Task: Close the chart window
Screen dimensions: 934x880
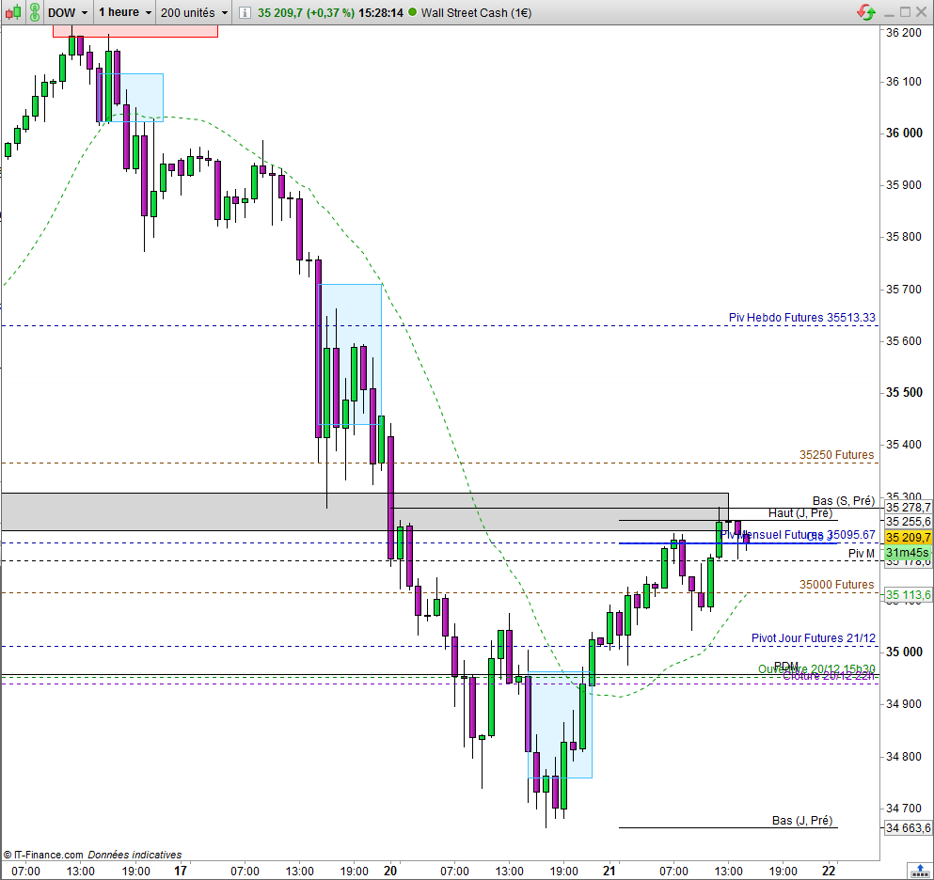Action: tap(922, 12)
